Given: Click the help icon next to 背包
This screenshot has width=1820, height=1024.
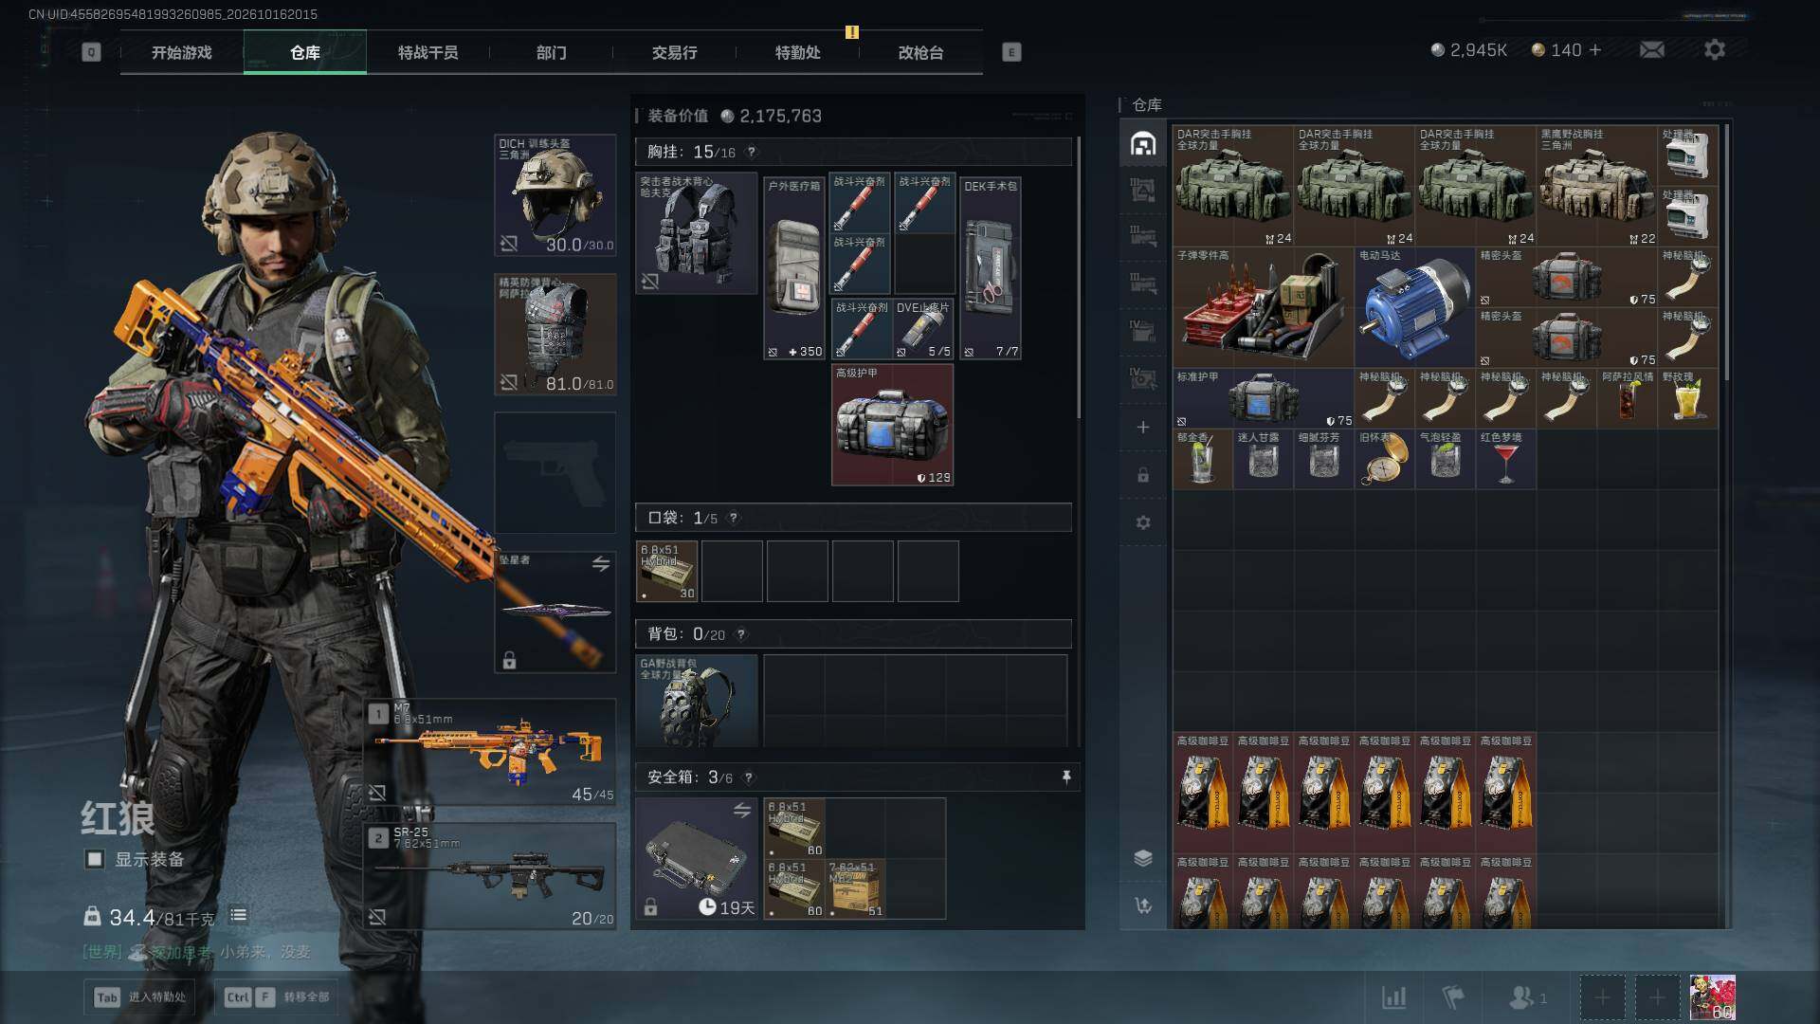Looking at the screenshot, I should coord(741,634).
